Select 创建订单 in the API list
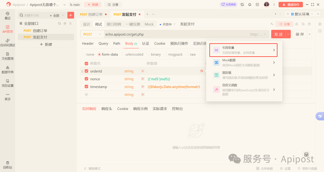This screenshot has width=324, height=172. [46, 31]
